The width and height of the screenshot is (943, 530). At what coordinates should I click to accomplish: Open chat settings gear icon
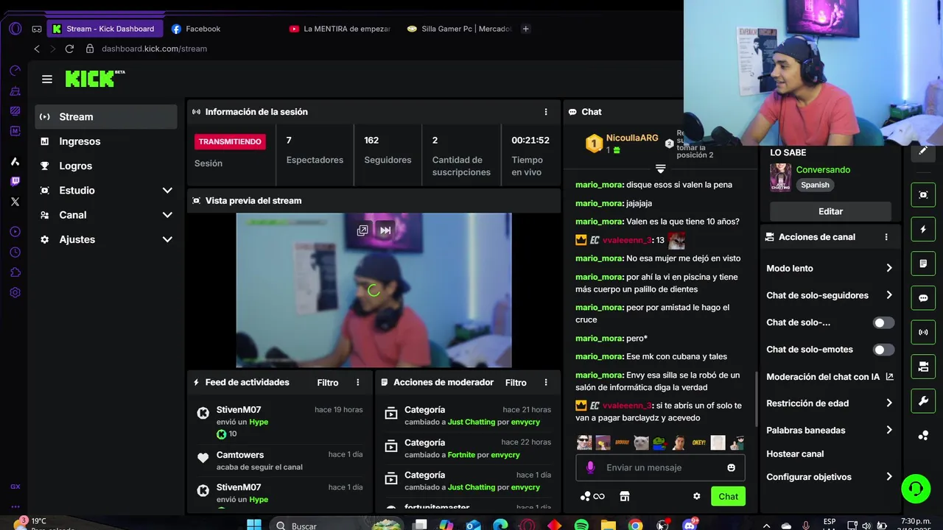pos(696,496)
